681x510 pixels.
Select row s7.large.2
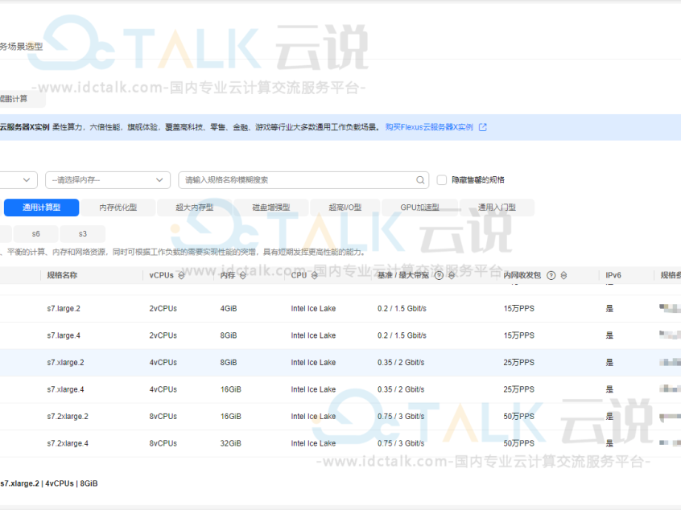tap(340, 309)
